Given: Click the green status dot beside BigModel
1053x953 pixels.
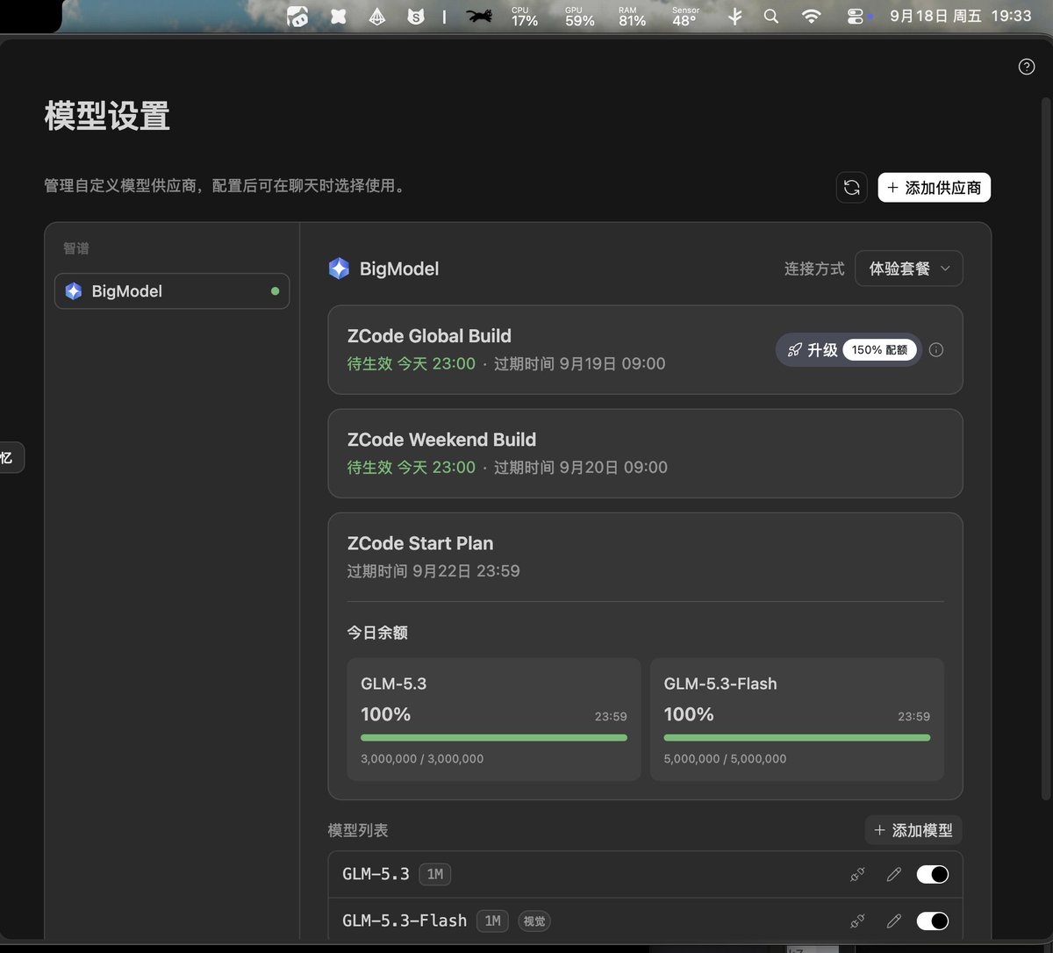Looking at the screenshot, I should (275, 291).
